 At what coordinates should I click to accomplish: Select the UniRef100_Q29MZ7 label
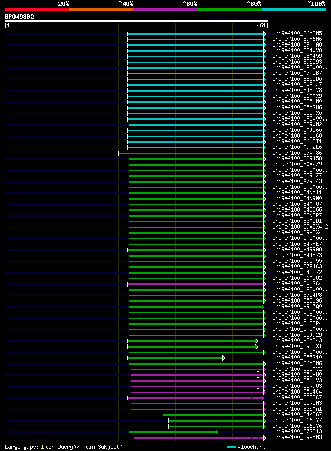[x=297, y=176]
